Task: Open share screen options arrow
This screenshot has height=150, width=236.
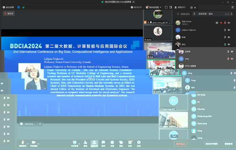Action: point(79,144)
